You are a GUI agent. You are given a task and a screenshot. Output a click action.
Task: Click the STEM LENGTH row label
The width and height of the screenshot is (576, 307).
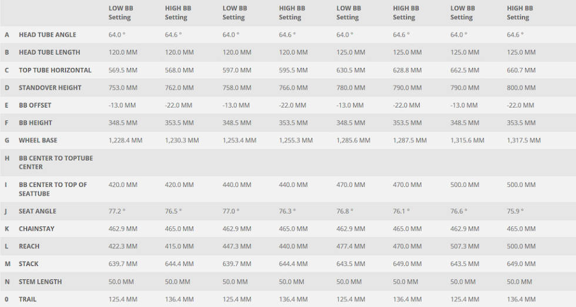40,282
